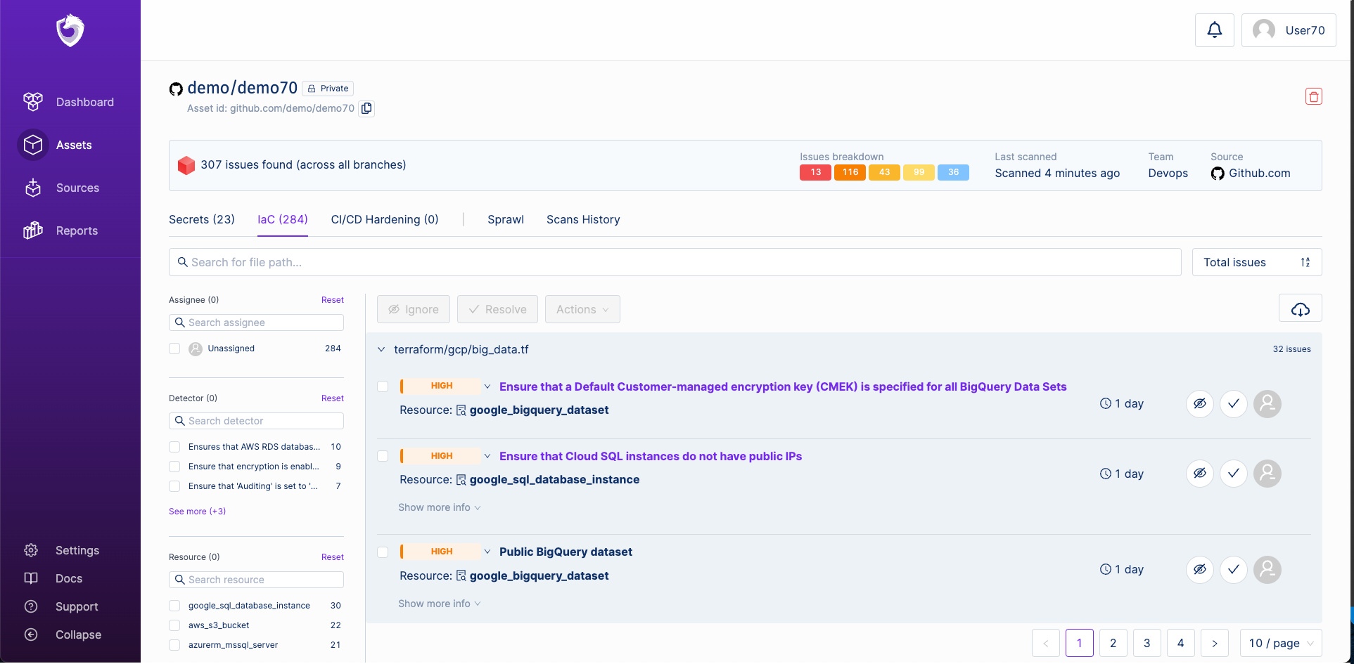The height and width of the screenshot is (664, 1354).
Task: Open the notifications bell
Action: click(x=1214, y=30)
